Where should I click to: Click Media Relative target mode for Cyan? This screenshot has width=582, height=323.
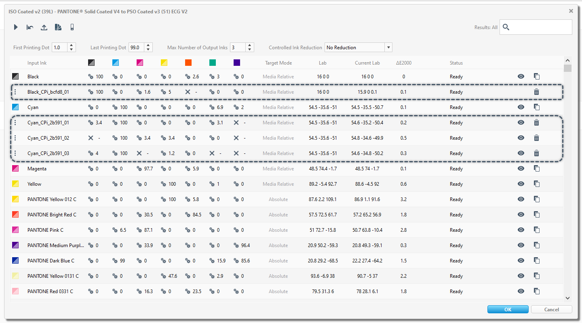click(278, 107)
